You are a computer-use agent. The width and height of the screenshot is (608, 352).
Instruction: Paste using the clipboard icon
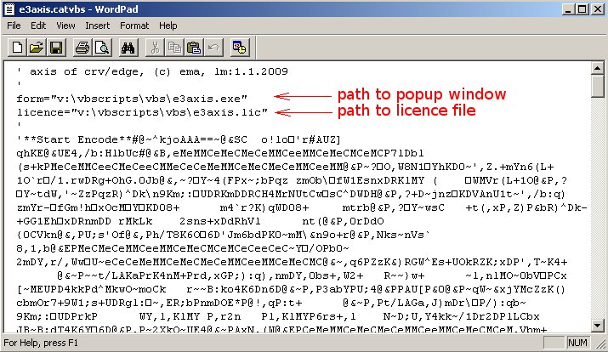[x=194, y=46]
